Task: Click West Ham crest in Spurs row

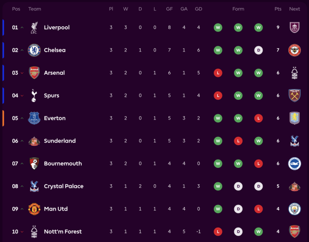Action: coord(294,95)
